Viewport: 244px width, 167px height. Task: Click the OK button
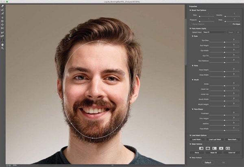click(x=223, y=163)
